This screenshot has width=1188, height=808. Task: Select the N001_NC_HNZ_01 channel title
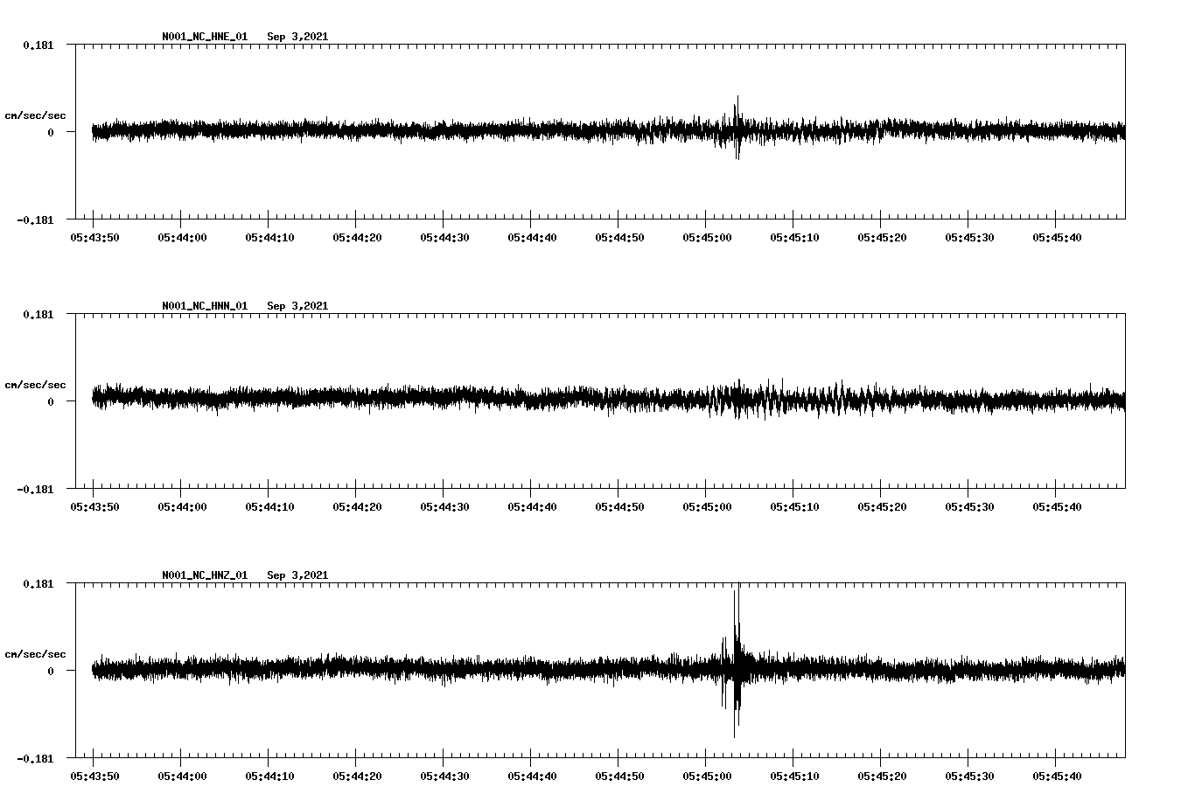pyautogui.click(x=205, y=575)
